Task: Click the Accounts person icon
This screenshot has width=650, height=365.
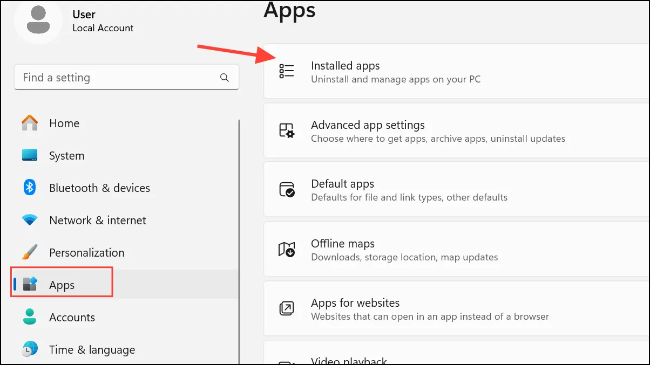Action: 30,317
